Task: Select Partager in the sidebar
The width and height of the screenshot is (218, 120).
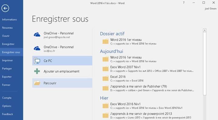Action: (7, 69)
